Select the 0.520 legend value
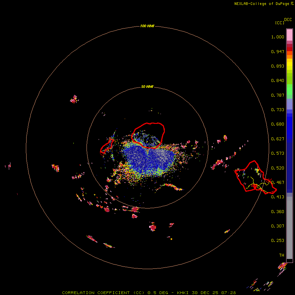The width and height of the screenshot is (295, 295). coord(278,168)
